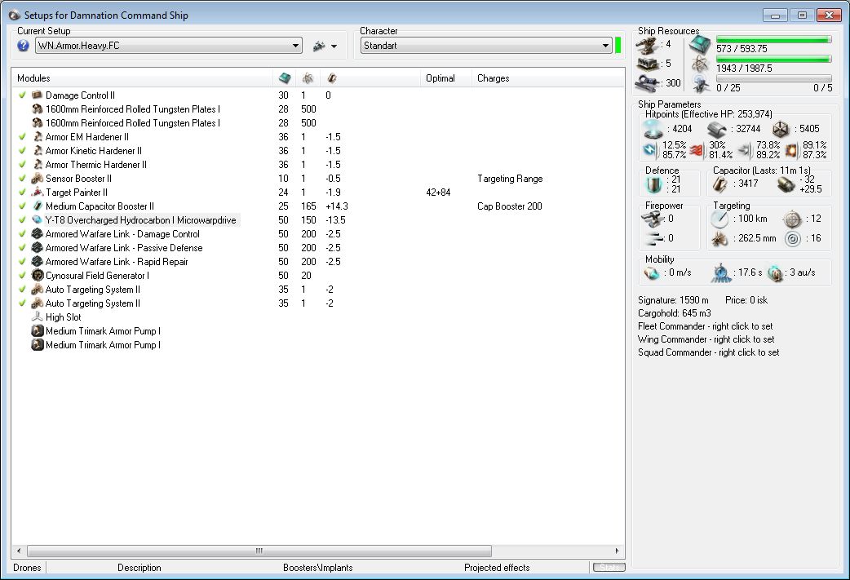Image resolution: width=850 pixels, height=580 pixels.
Task: Click the Modules column header
Action: coord(33,78)
